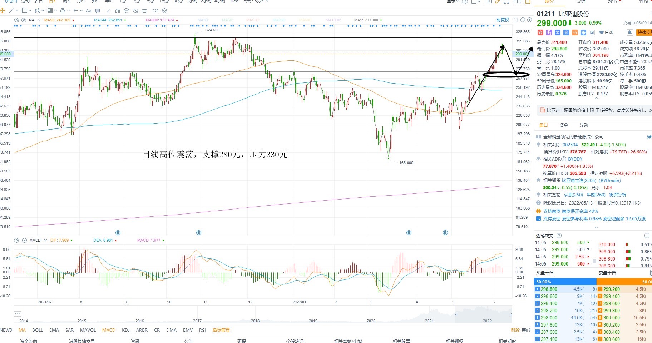
Task: Choose the rectangle shape drawing tool
Action: [24, 11]
